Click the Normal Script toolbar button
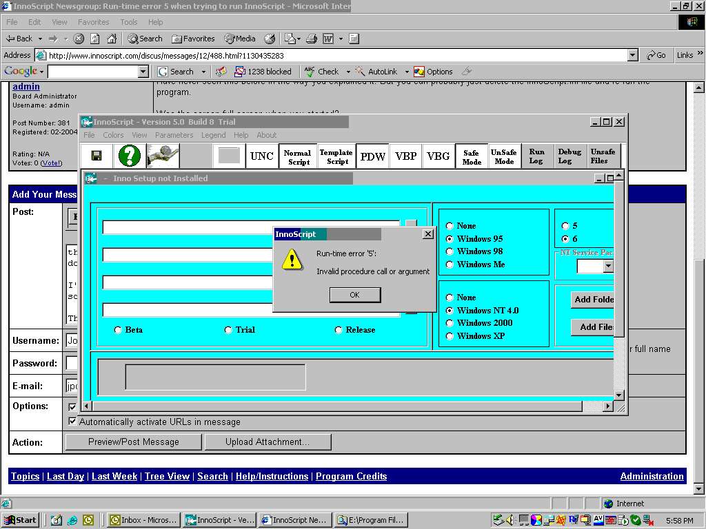The image size is (706, 529). pyautogui.click(x=298, y=157)
